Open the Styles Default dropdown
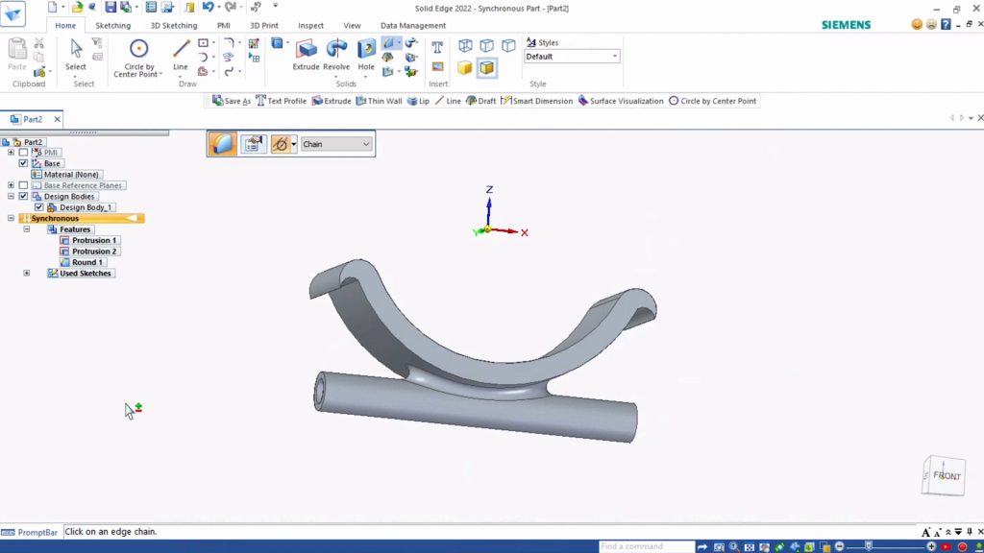The height and width of the screenshot is (553, 984). [572, 57]
